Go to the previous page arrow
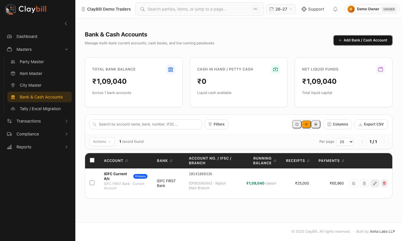402x241 pixels. (363, 142)
